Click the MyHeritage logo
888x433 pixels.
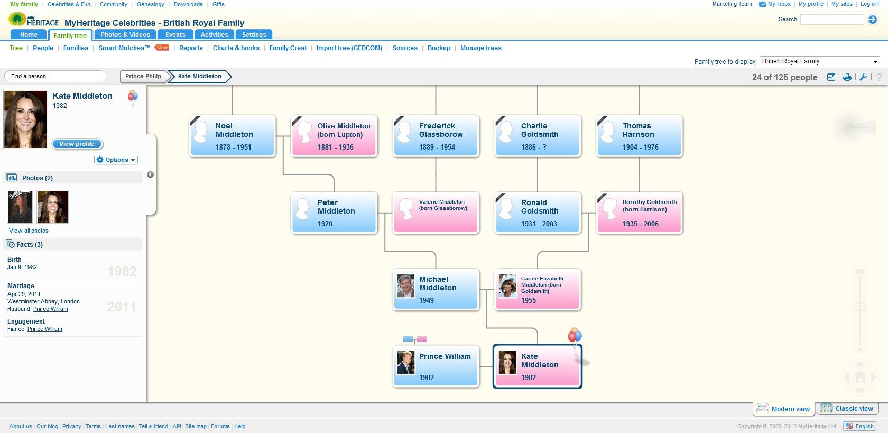pos(34,21)
